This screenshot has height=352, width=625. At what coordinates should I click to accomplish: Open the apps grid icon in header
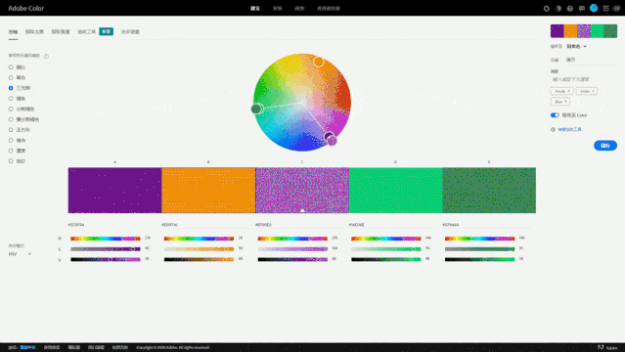[605, 9]
